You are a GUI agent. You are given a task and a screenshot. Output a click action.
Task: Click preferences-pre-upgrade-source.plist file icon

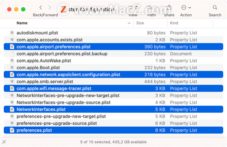12,123
